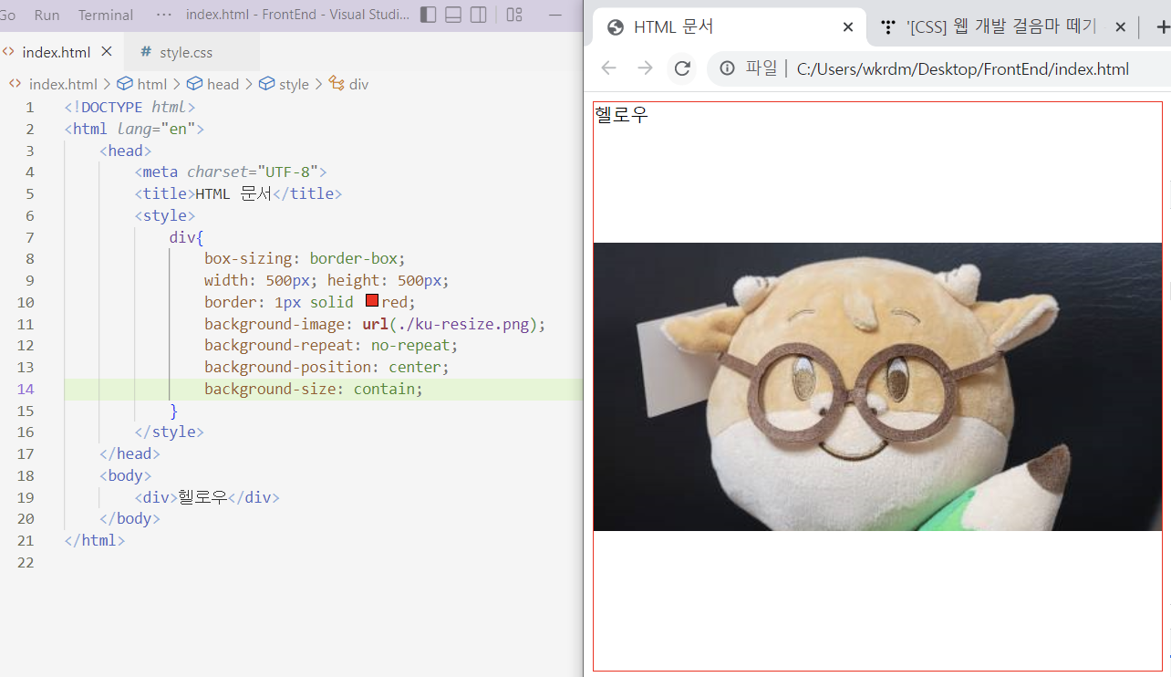Click the <title>HTML 문서</title> line

pyautogui.click(x=238, y=193)
